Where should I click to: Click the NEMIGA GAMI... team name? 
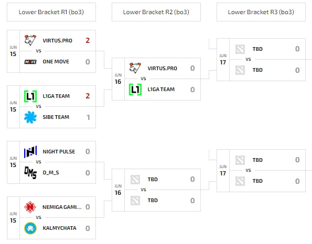pos(62,207)
